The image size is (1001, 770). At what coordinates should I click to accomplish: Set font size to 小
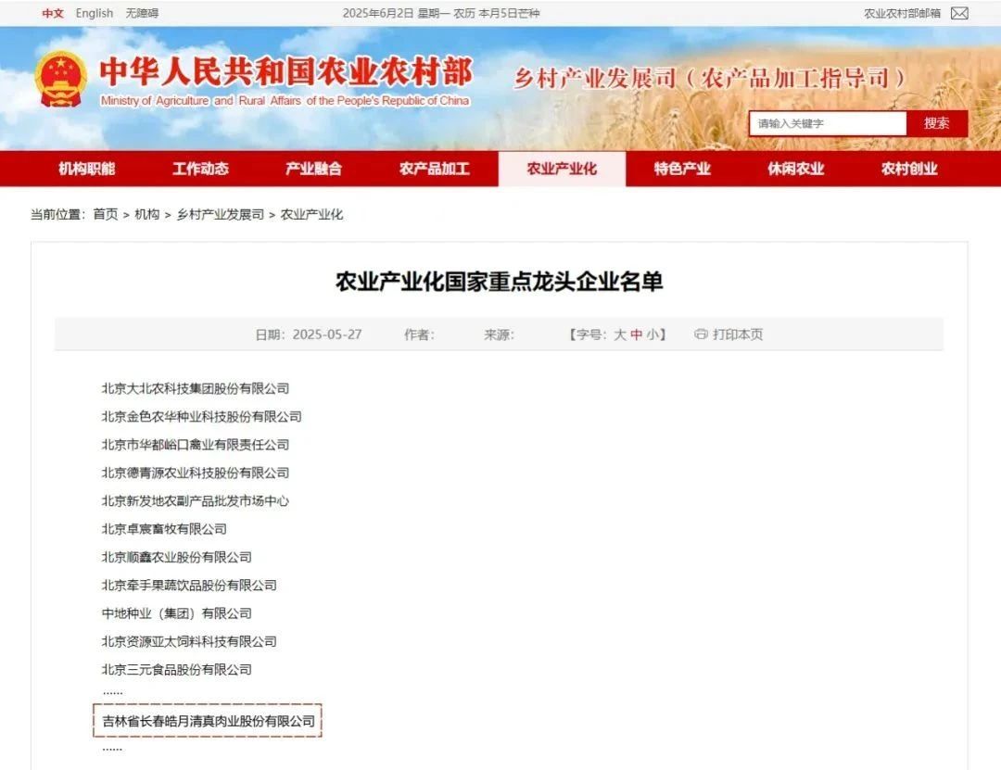[x=653, y=335]
